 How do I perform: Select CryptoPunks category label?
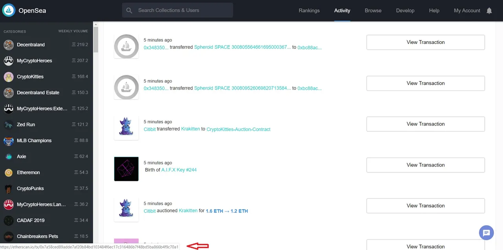(30, 188)
